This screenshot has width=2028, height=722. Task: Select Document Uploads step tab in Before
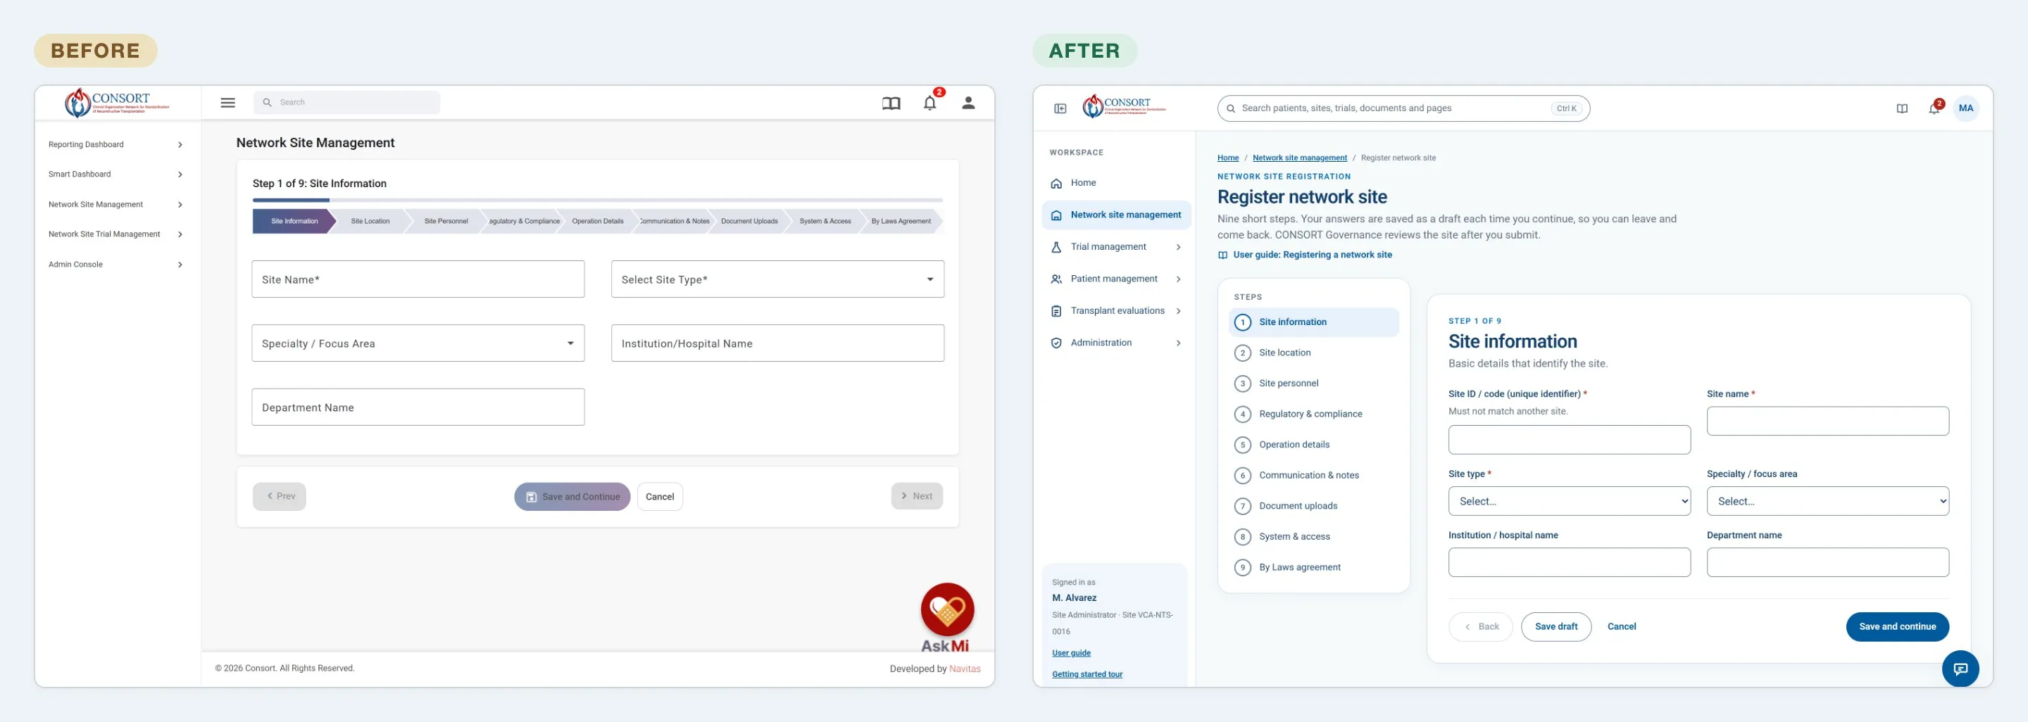pos(749,221)
